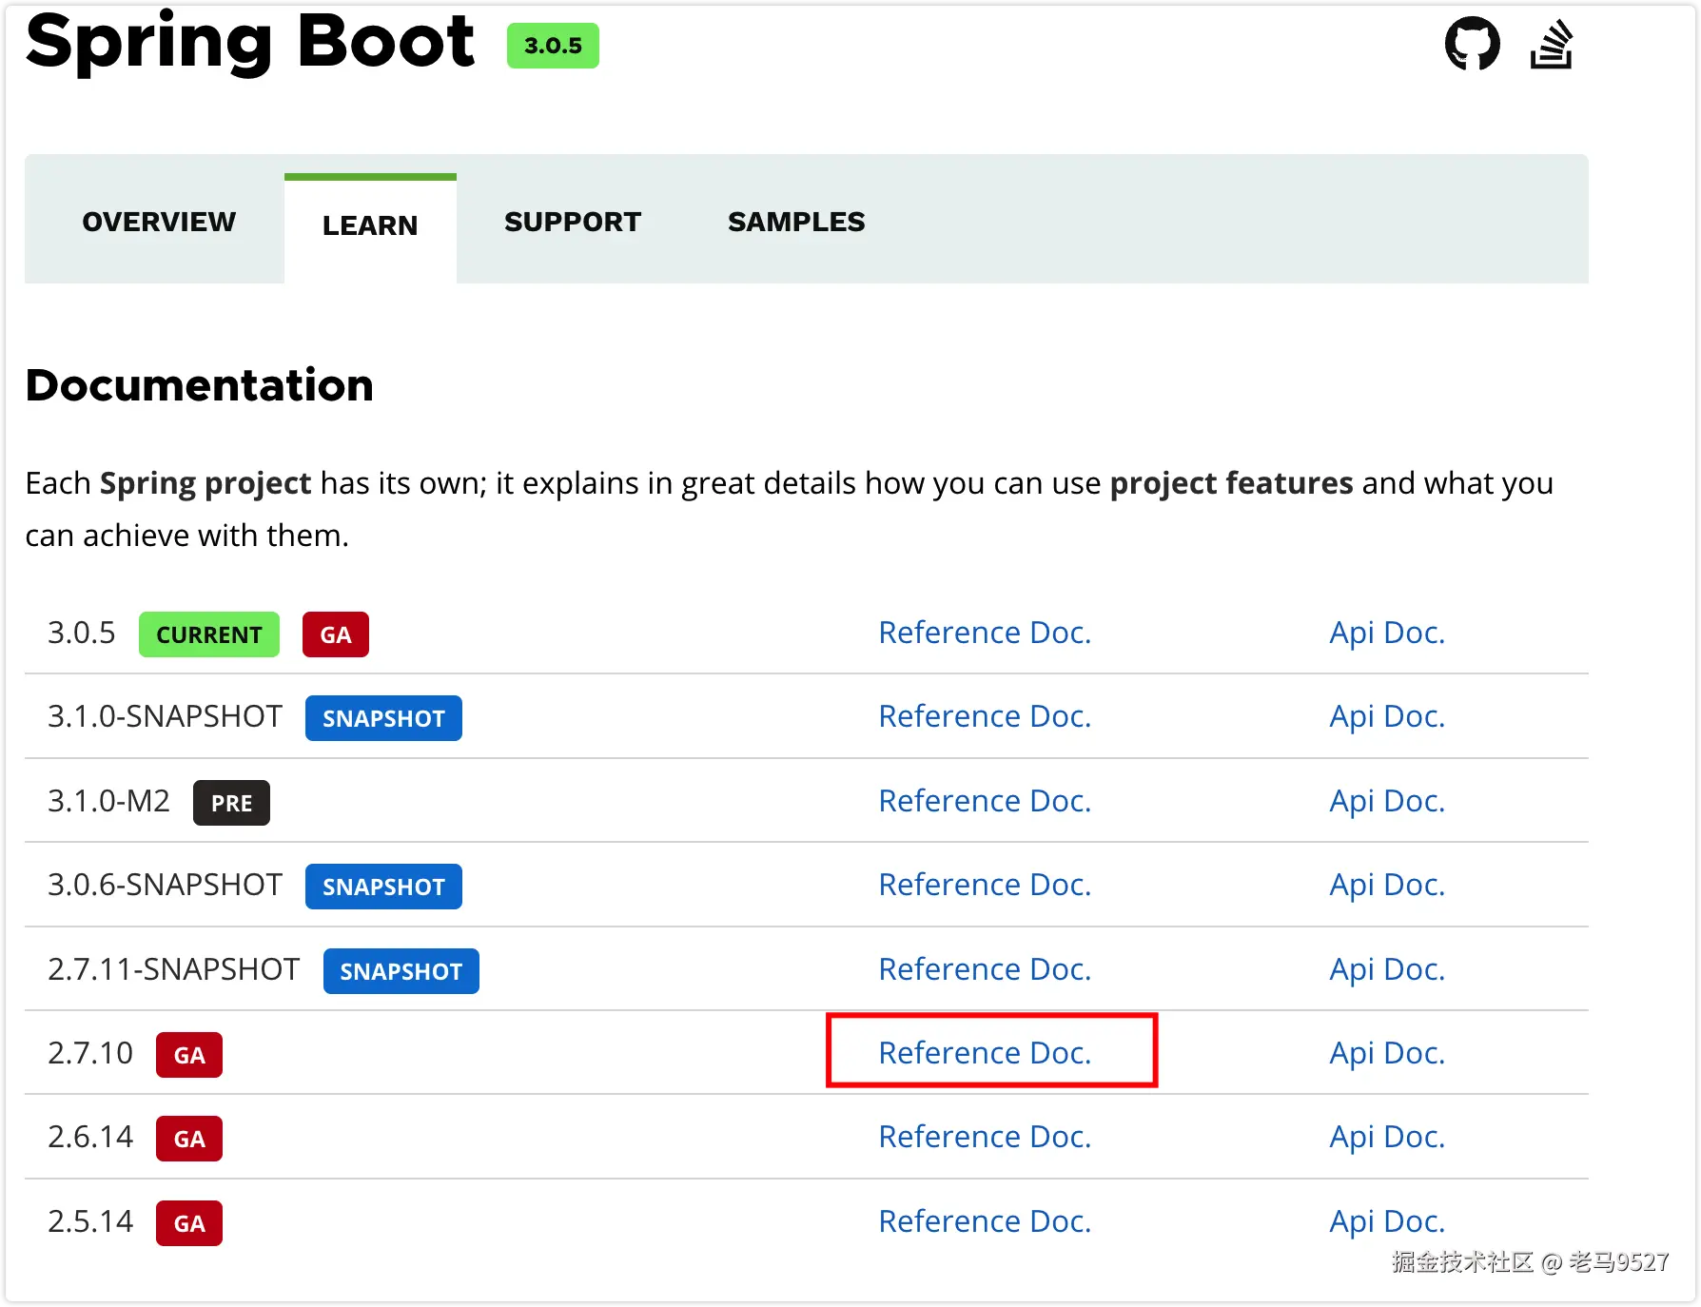The height and width of the screenshot is (1307, 1701).
Task: Click SNAPSHOT badge for 3.1.0-SNAPSHOT
Action: click(x=383, y=718)
